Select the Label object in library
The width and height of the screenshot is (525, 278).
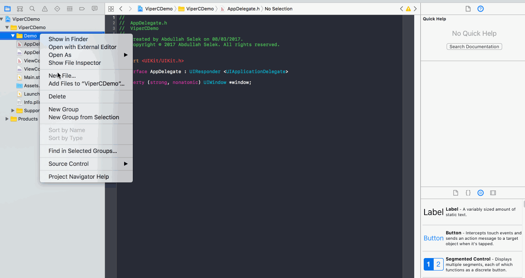pos(472,212)
